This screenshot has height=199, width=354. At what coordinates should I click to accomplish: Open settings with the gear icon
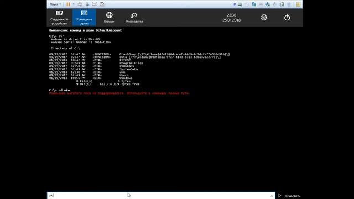click(x=264, y=17)
